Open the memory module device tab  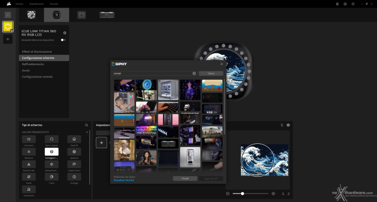click(107, 15)
